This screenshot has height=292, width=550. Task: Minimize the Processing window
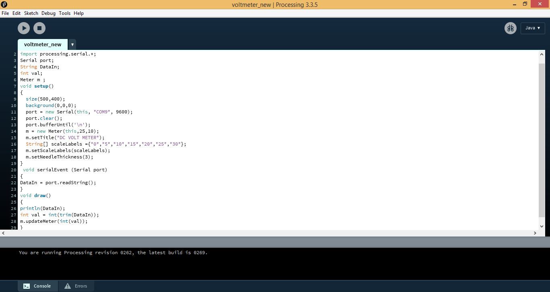[x=515, y=4]
